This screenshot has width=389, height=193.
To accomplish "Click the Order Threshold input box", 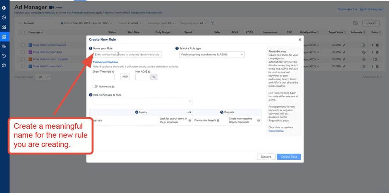I will 104,77.
